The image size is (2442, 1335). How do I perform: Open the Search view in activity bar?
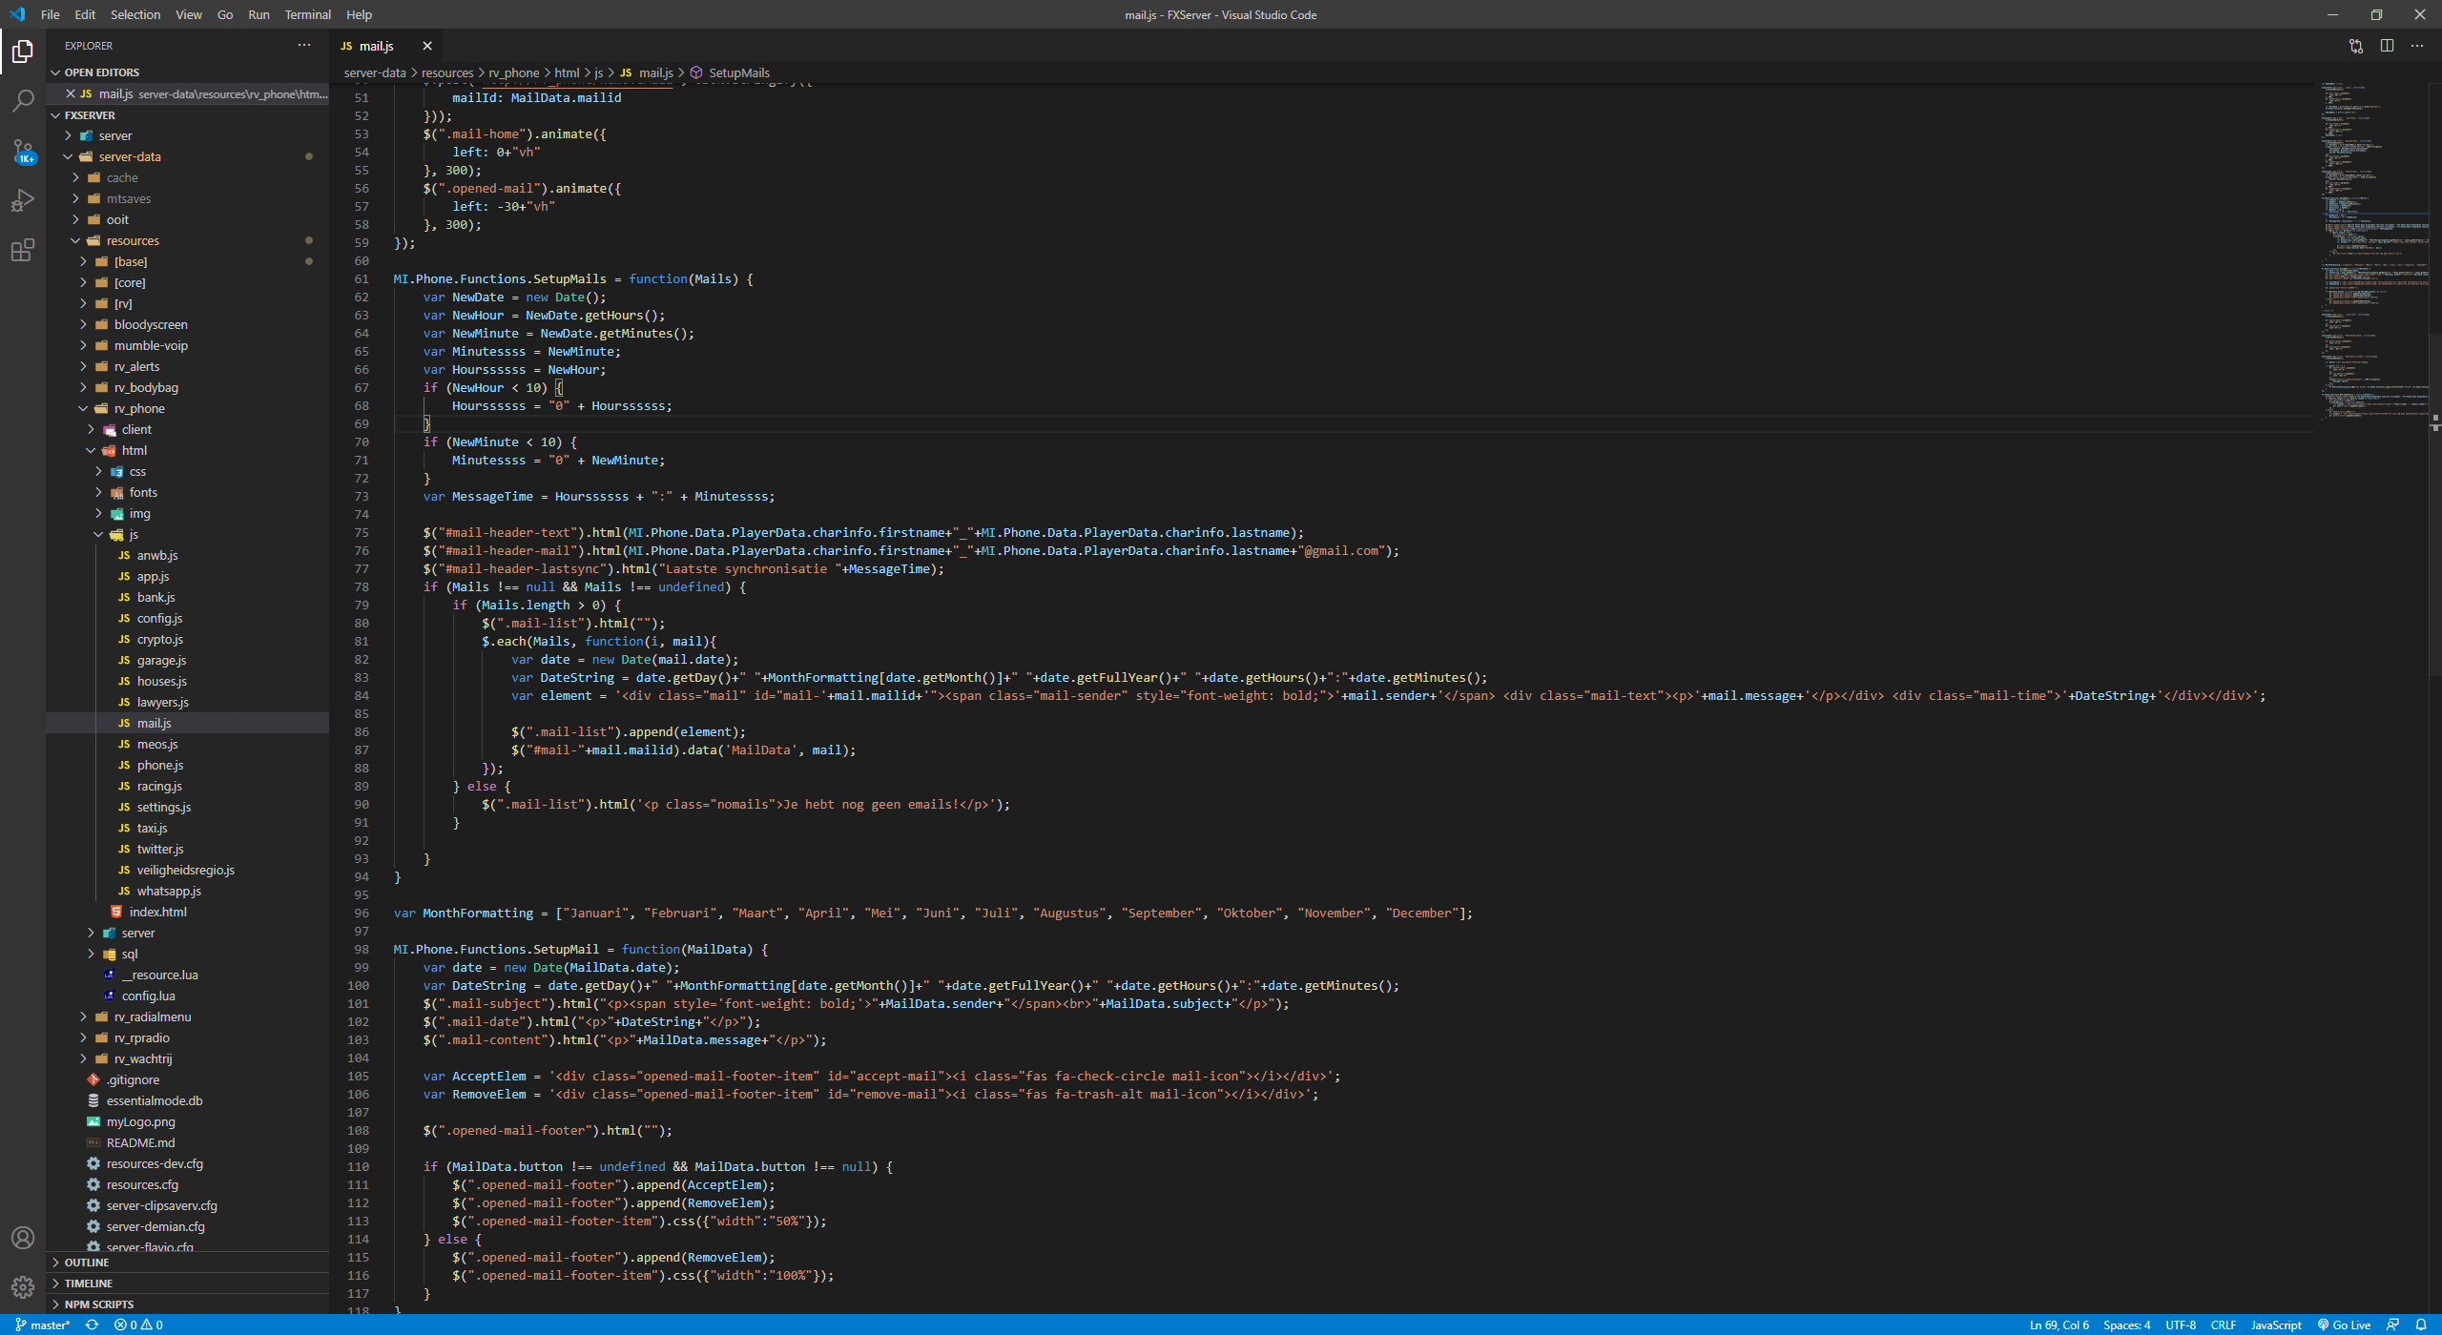pyautogui.click(x=23, y=100)
